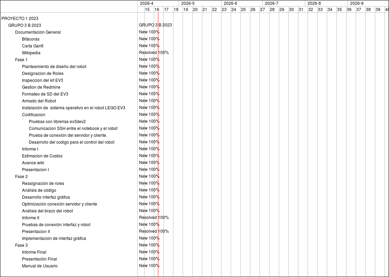This screenshot has height=277, width=389.
Task: Select week 32 in timeline header
Action: (310, 10)
